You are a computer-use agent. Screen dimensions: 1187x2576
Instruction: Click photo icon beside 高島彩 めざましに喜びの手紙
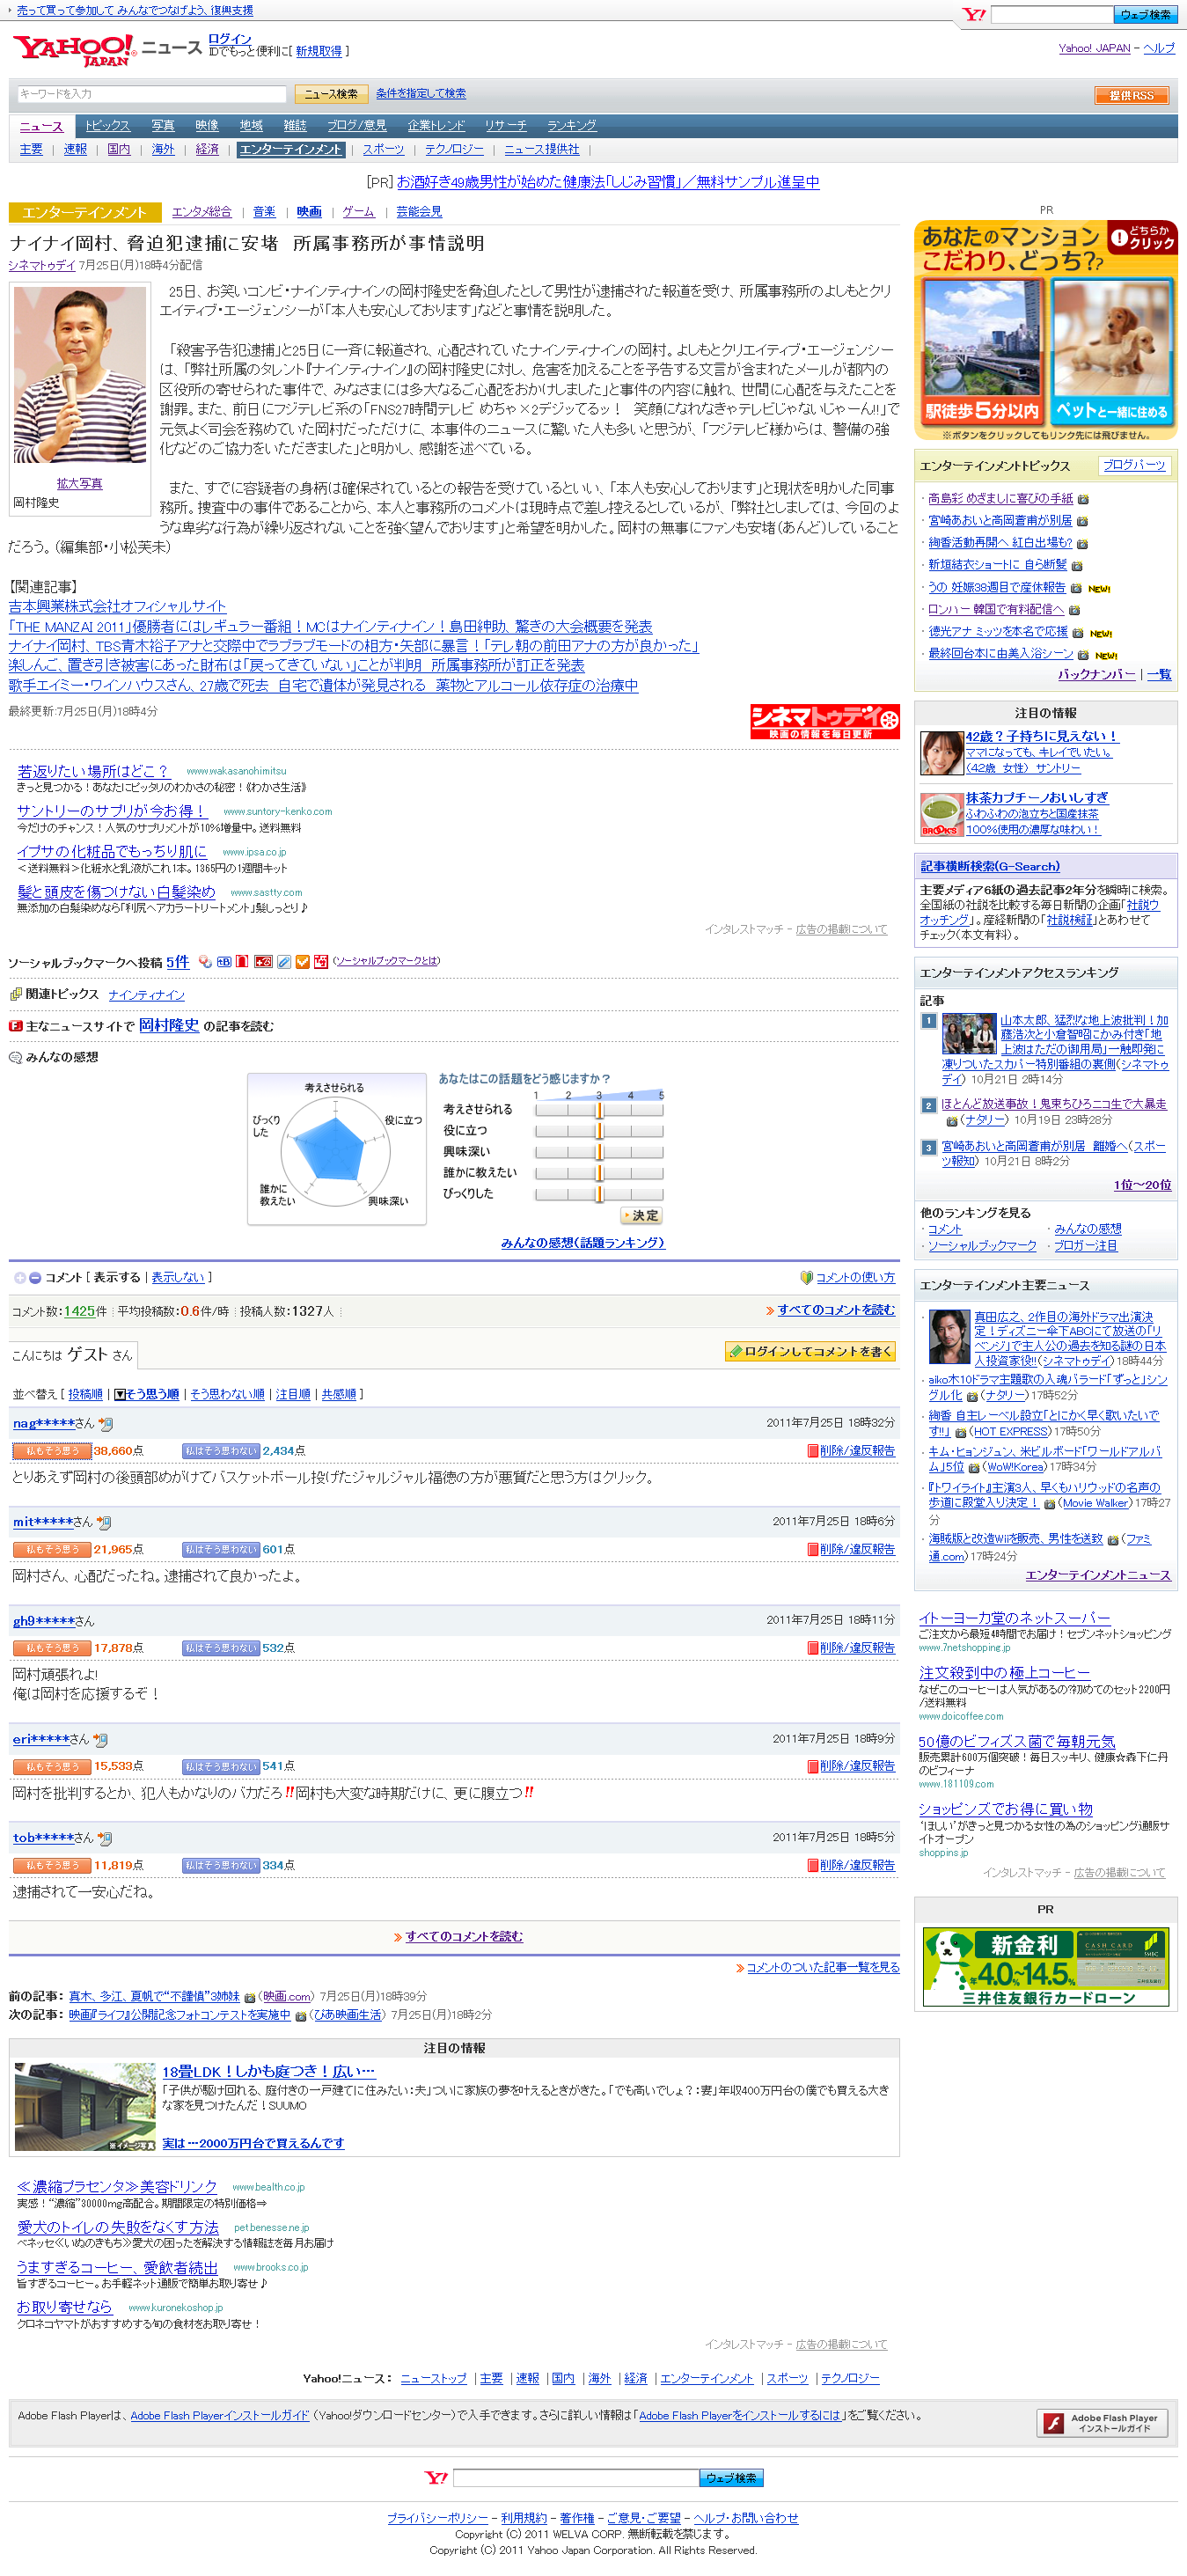point(1083,499)
